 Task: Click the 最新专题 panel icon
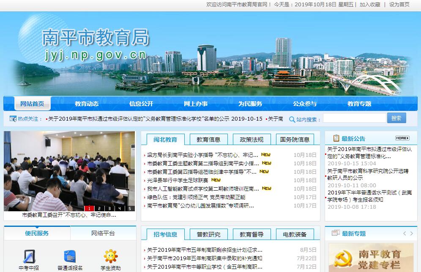[x=336, y=233]
